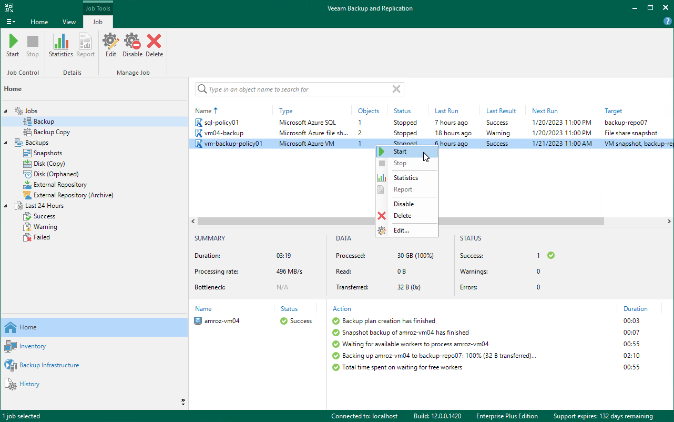This screenshot has height=422, width=674.
Task: Click the Backup Infrastructure navigation icon
Action: (11, 365)
